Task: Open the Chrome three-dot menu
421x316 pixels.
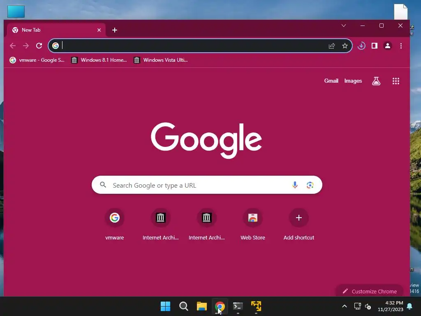Action: pyautogui.click(x=401, y=46)
